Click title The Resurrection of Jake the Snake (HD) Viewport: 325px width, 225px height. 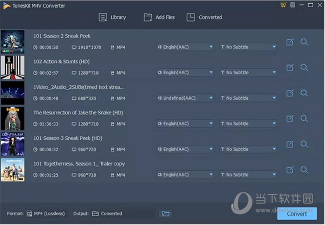[78, 113]
